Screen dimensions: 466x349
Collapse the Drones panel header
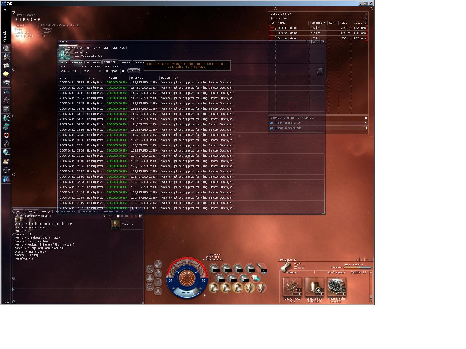click(366, 118)
